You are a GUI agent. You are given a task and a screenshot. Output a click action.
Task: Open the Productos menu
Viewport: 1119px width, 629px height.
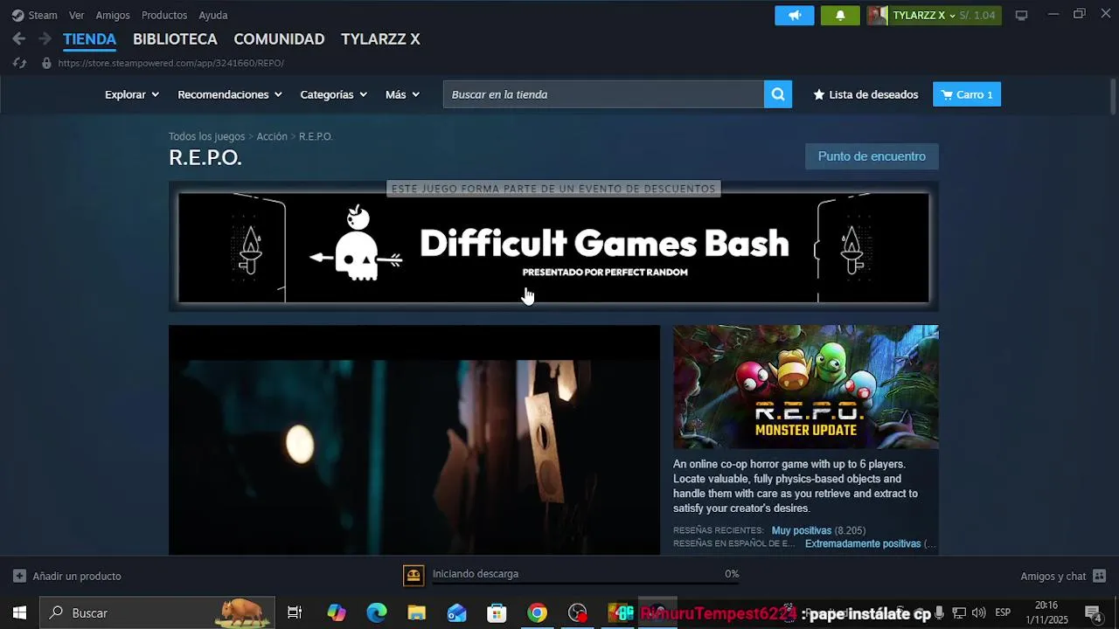[x=164, y=15]
